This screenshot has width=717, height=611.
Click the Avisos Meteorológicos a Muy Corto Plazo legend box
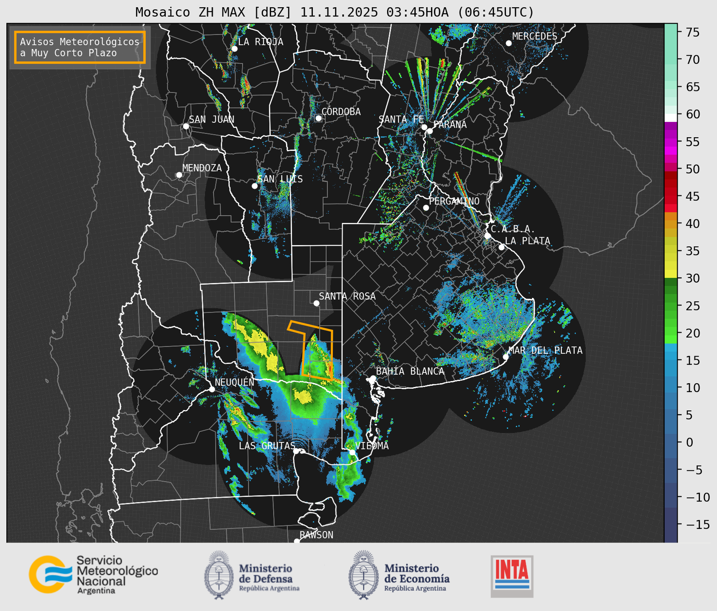click(80, 47)
